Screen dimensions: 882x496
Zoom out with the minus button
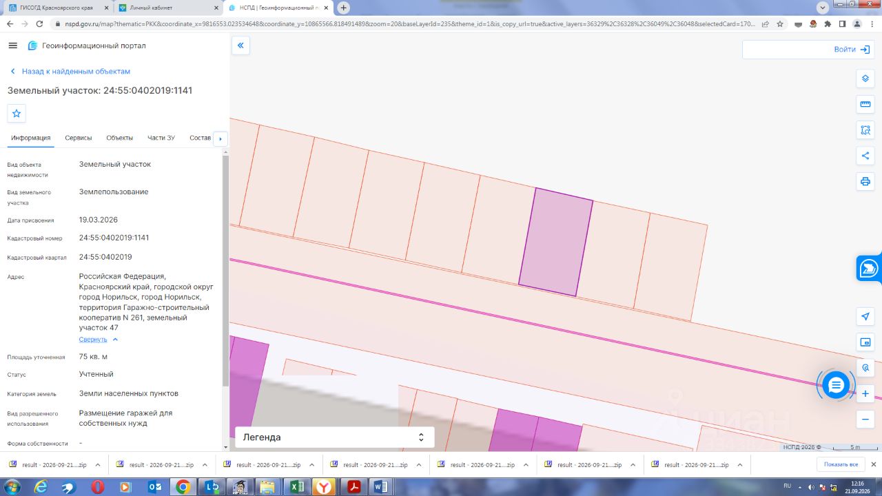(865, 419)
